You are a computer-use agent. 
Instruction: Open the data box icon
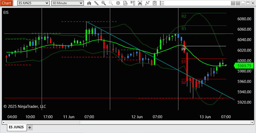125,3
